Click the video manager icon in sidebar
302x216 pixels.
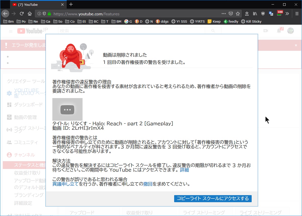(x=9, y=117)
